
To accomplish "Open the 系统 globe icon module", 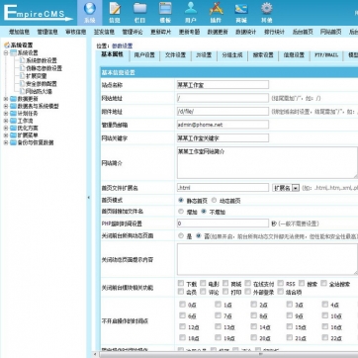I will coord(90,12).
